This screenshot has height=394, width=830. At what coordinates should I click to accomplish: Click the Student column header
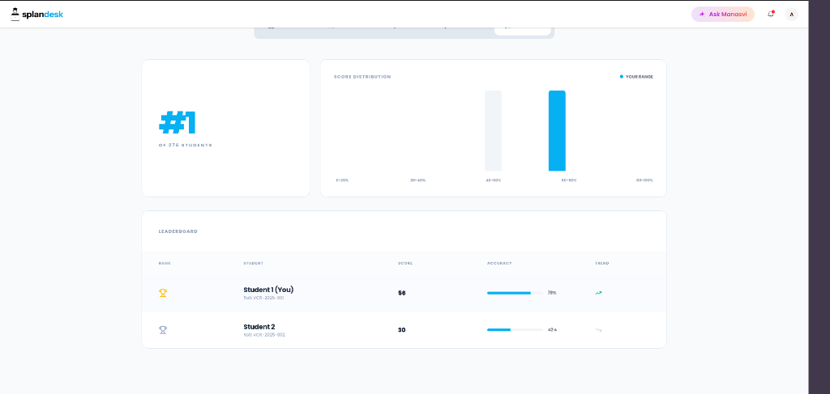(253, 263)
